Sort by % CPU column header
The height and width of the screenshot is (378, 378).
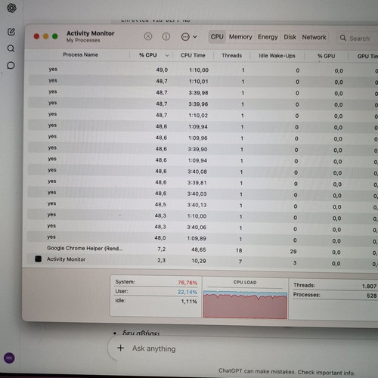(x=148, y=55)
